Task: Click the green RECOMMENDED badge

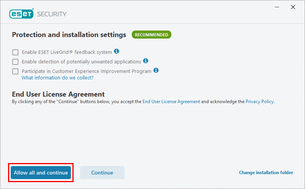Action: pos(151,35)
